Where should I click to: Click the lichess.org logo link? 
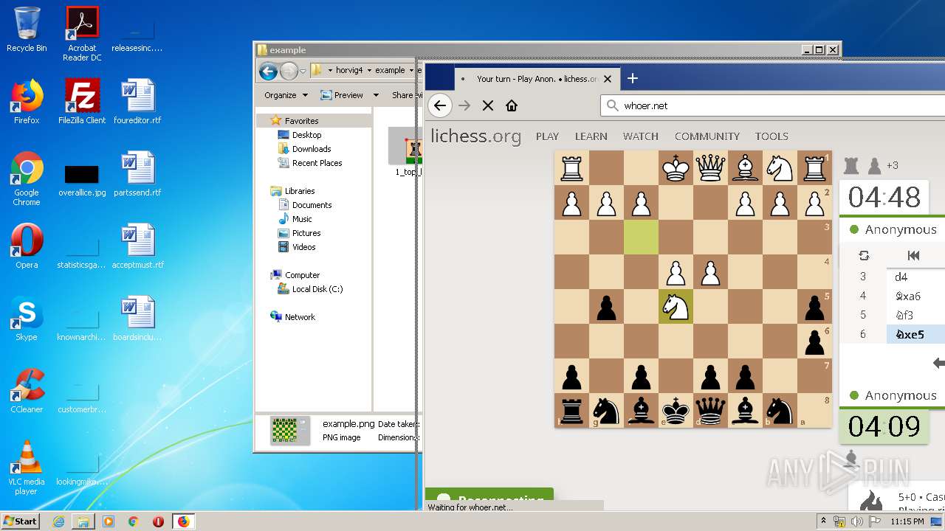click(476, 136)
